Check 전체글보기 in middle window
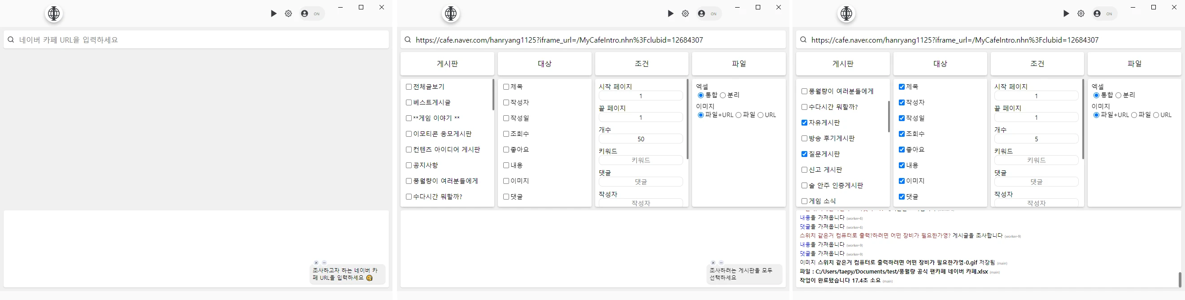Screen dimensions: 1185x300 point(409,87)
